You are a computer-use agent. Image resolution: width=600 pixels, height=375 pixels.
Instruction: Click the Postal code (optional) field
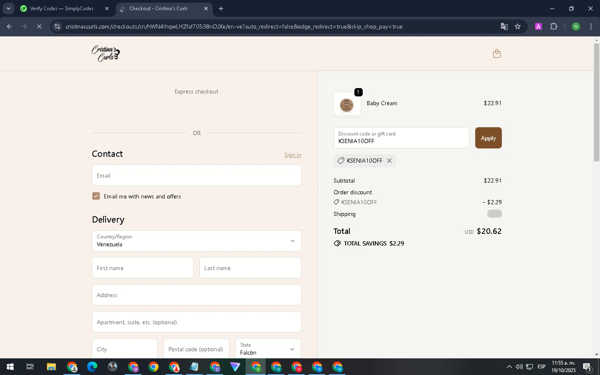(x=196, y=349)
